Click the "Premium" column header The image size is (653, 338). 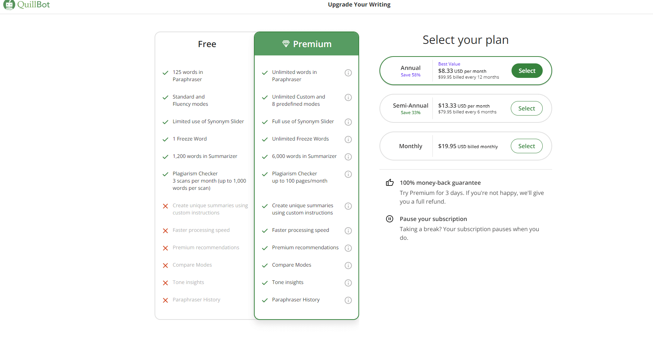pyautogui.click(x=312, y=43)
